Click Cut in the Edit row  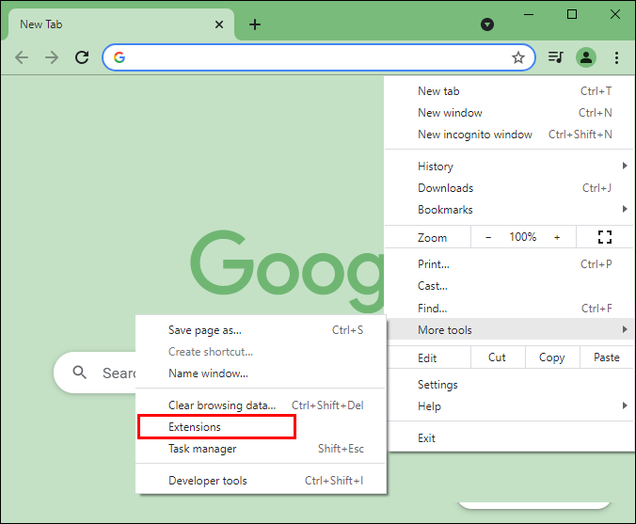498,357
